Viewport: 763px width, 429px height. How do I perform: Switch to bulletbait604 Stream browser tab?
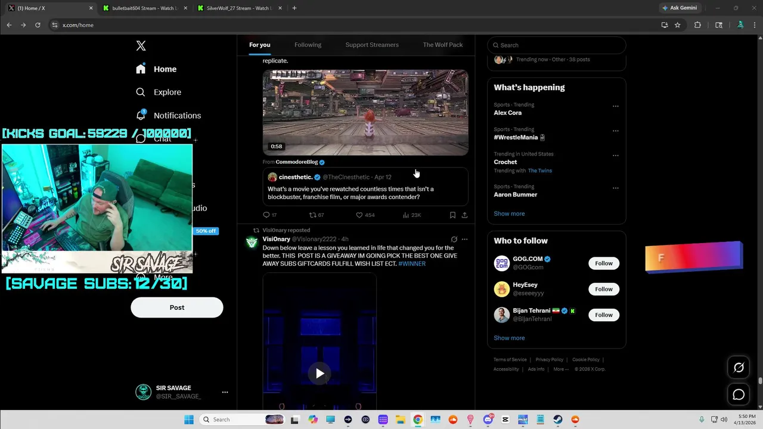[145, 8]
